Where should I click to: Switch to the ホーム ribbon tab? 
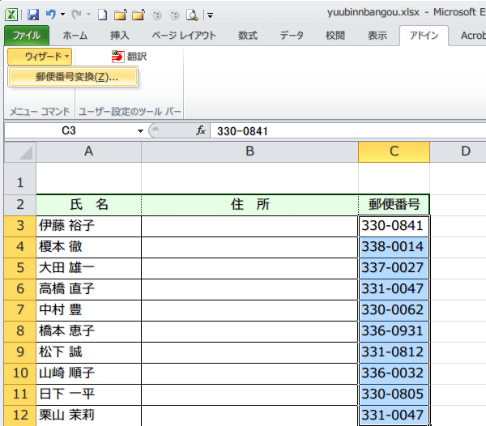coord(75,36)
